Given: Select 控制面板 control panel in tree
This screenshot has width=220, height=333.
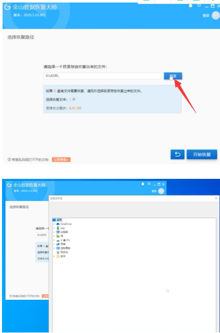Looking at the screenshot, I should click(64, 248).
